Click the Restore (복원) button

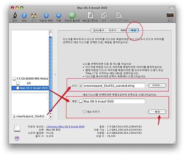(157, 112)
